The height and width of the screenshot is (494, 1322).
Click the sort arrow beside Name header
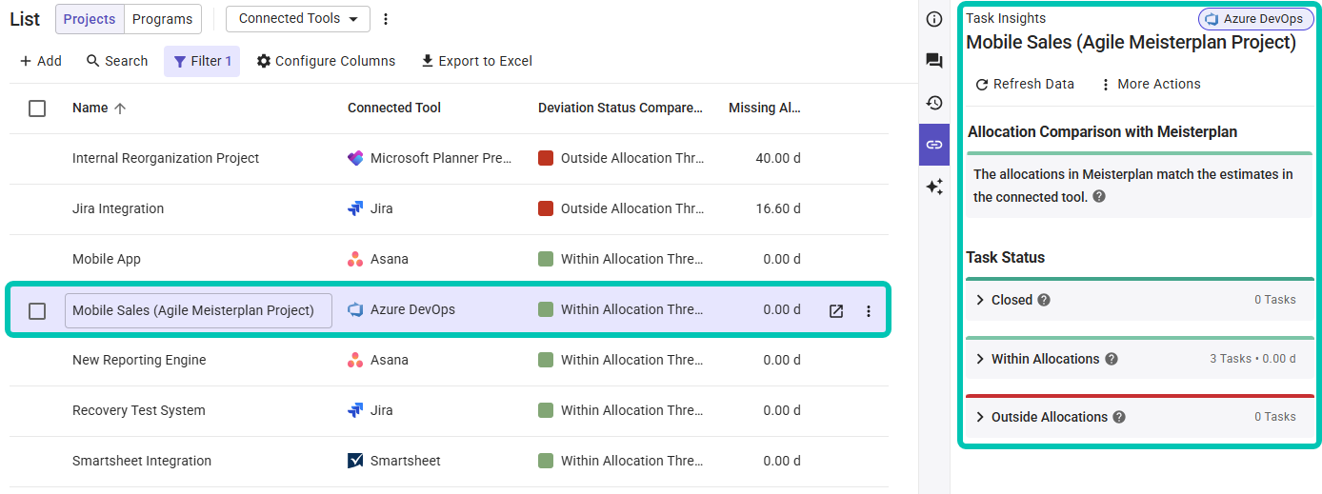point(119,109)
